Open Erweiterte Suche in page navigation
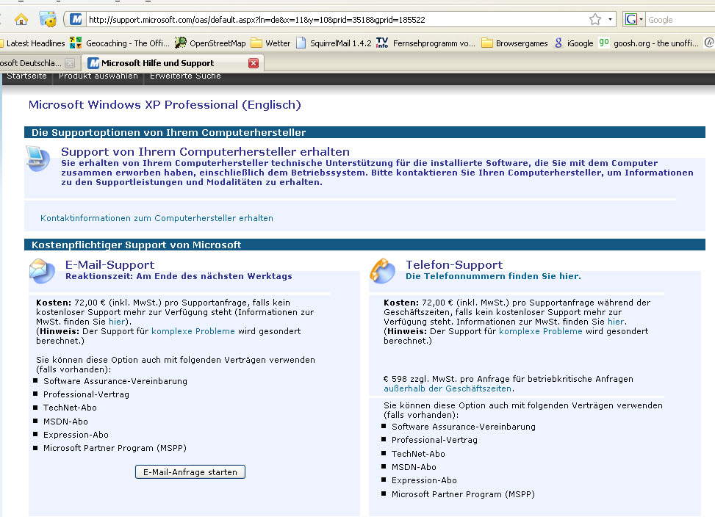715x517 pixels. [186, 76]
